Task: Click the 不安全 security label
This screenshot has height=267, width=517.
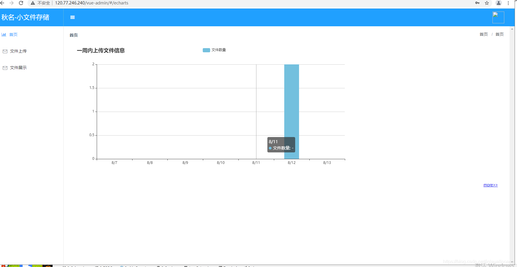Action: coord(44,3)
